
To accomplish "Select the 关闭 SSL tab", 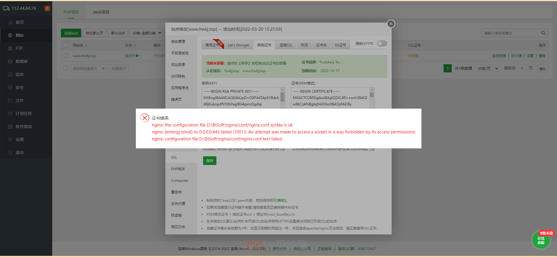I will point(304,45).
